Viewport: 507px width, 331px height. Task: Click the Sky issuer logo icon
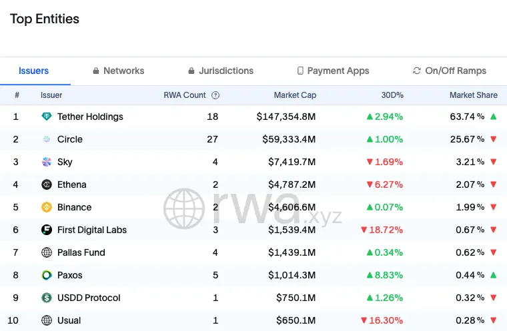[47, 162]
